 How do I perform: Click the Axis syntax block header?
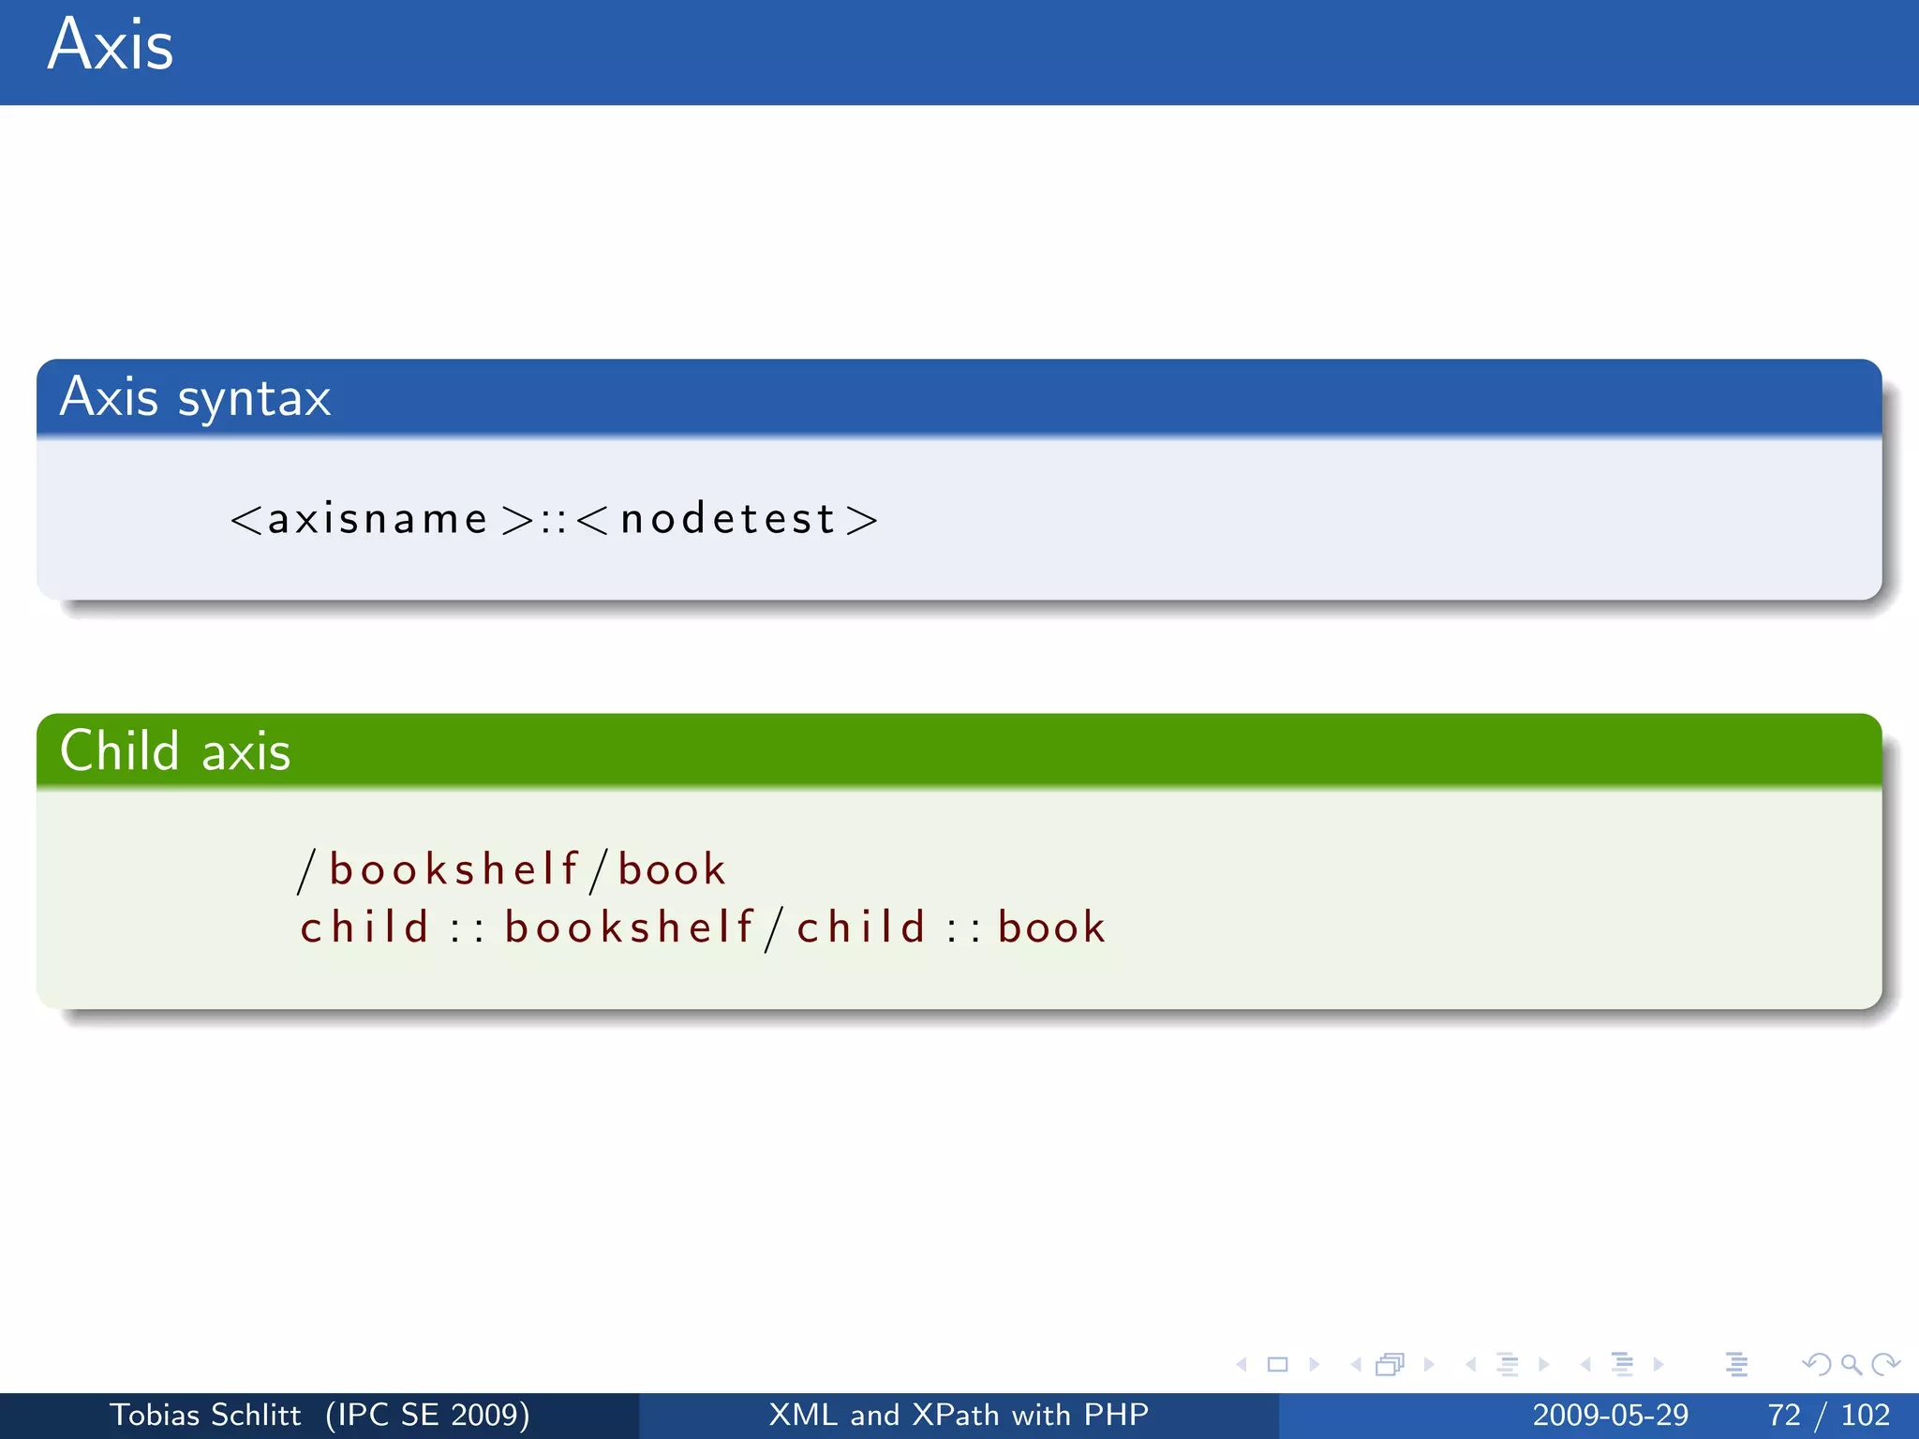[x=195, y=397]
